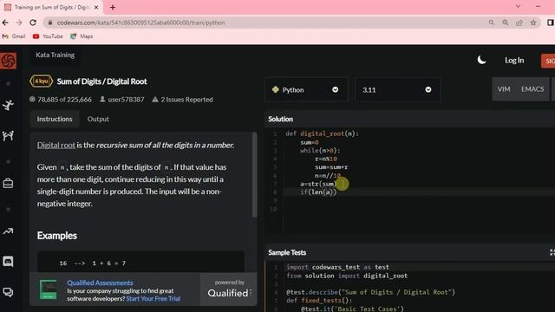Click the Qualified ad thumbnail image
The image size is (555, 312).
[x=49, y=289]
